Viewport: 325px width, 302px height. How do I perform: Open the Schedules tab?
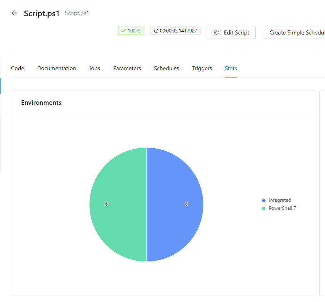click(166, 68)
